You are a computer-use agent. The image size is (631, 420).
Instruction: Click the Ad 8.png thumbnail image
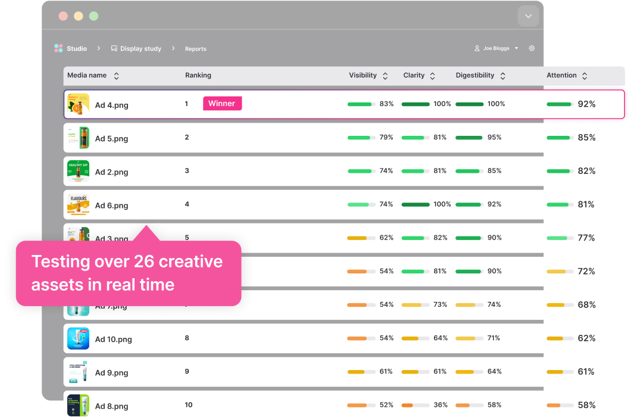(78, 406)
